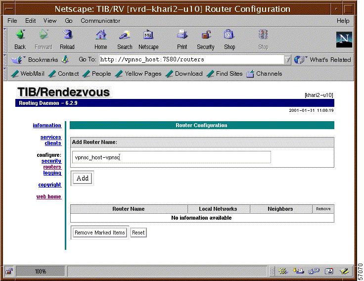Open the Bookmarks icon menu
The height and width of the screenshot is (281, 364).
click(17, 60)
